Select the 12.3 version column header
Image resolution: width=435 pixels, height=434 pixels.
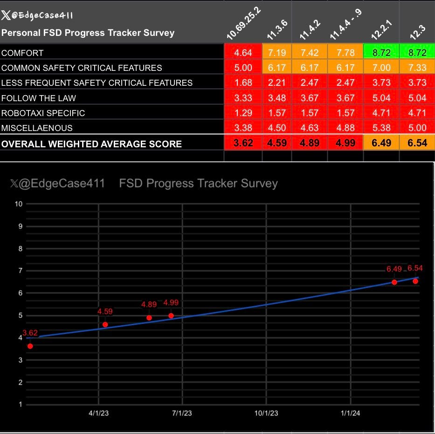417,33
